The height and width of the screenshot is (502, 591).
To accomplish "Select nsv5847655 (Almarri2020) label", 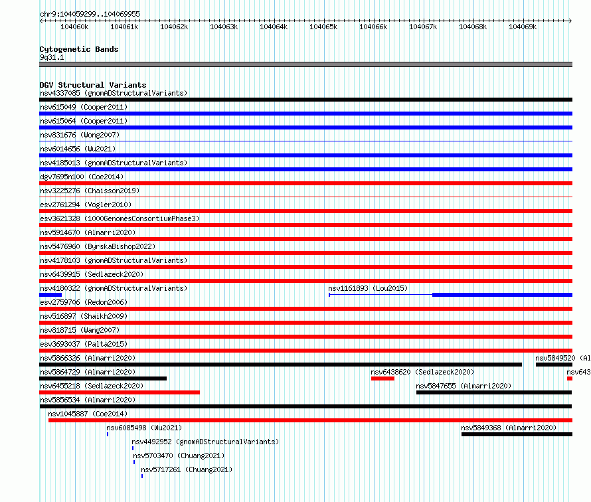I will pyautogui.click(x=464, y=386).
